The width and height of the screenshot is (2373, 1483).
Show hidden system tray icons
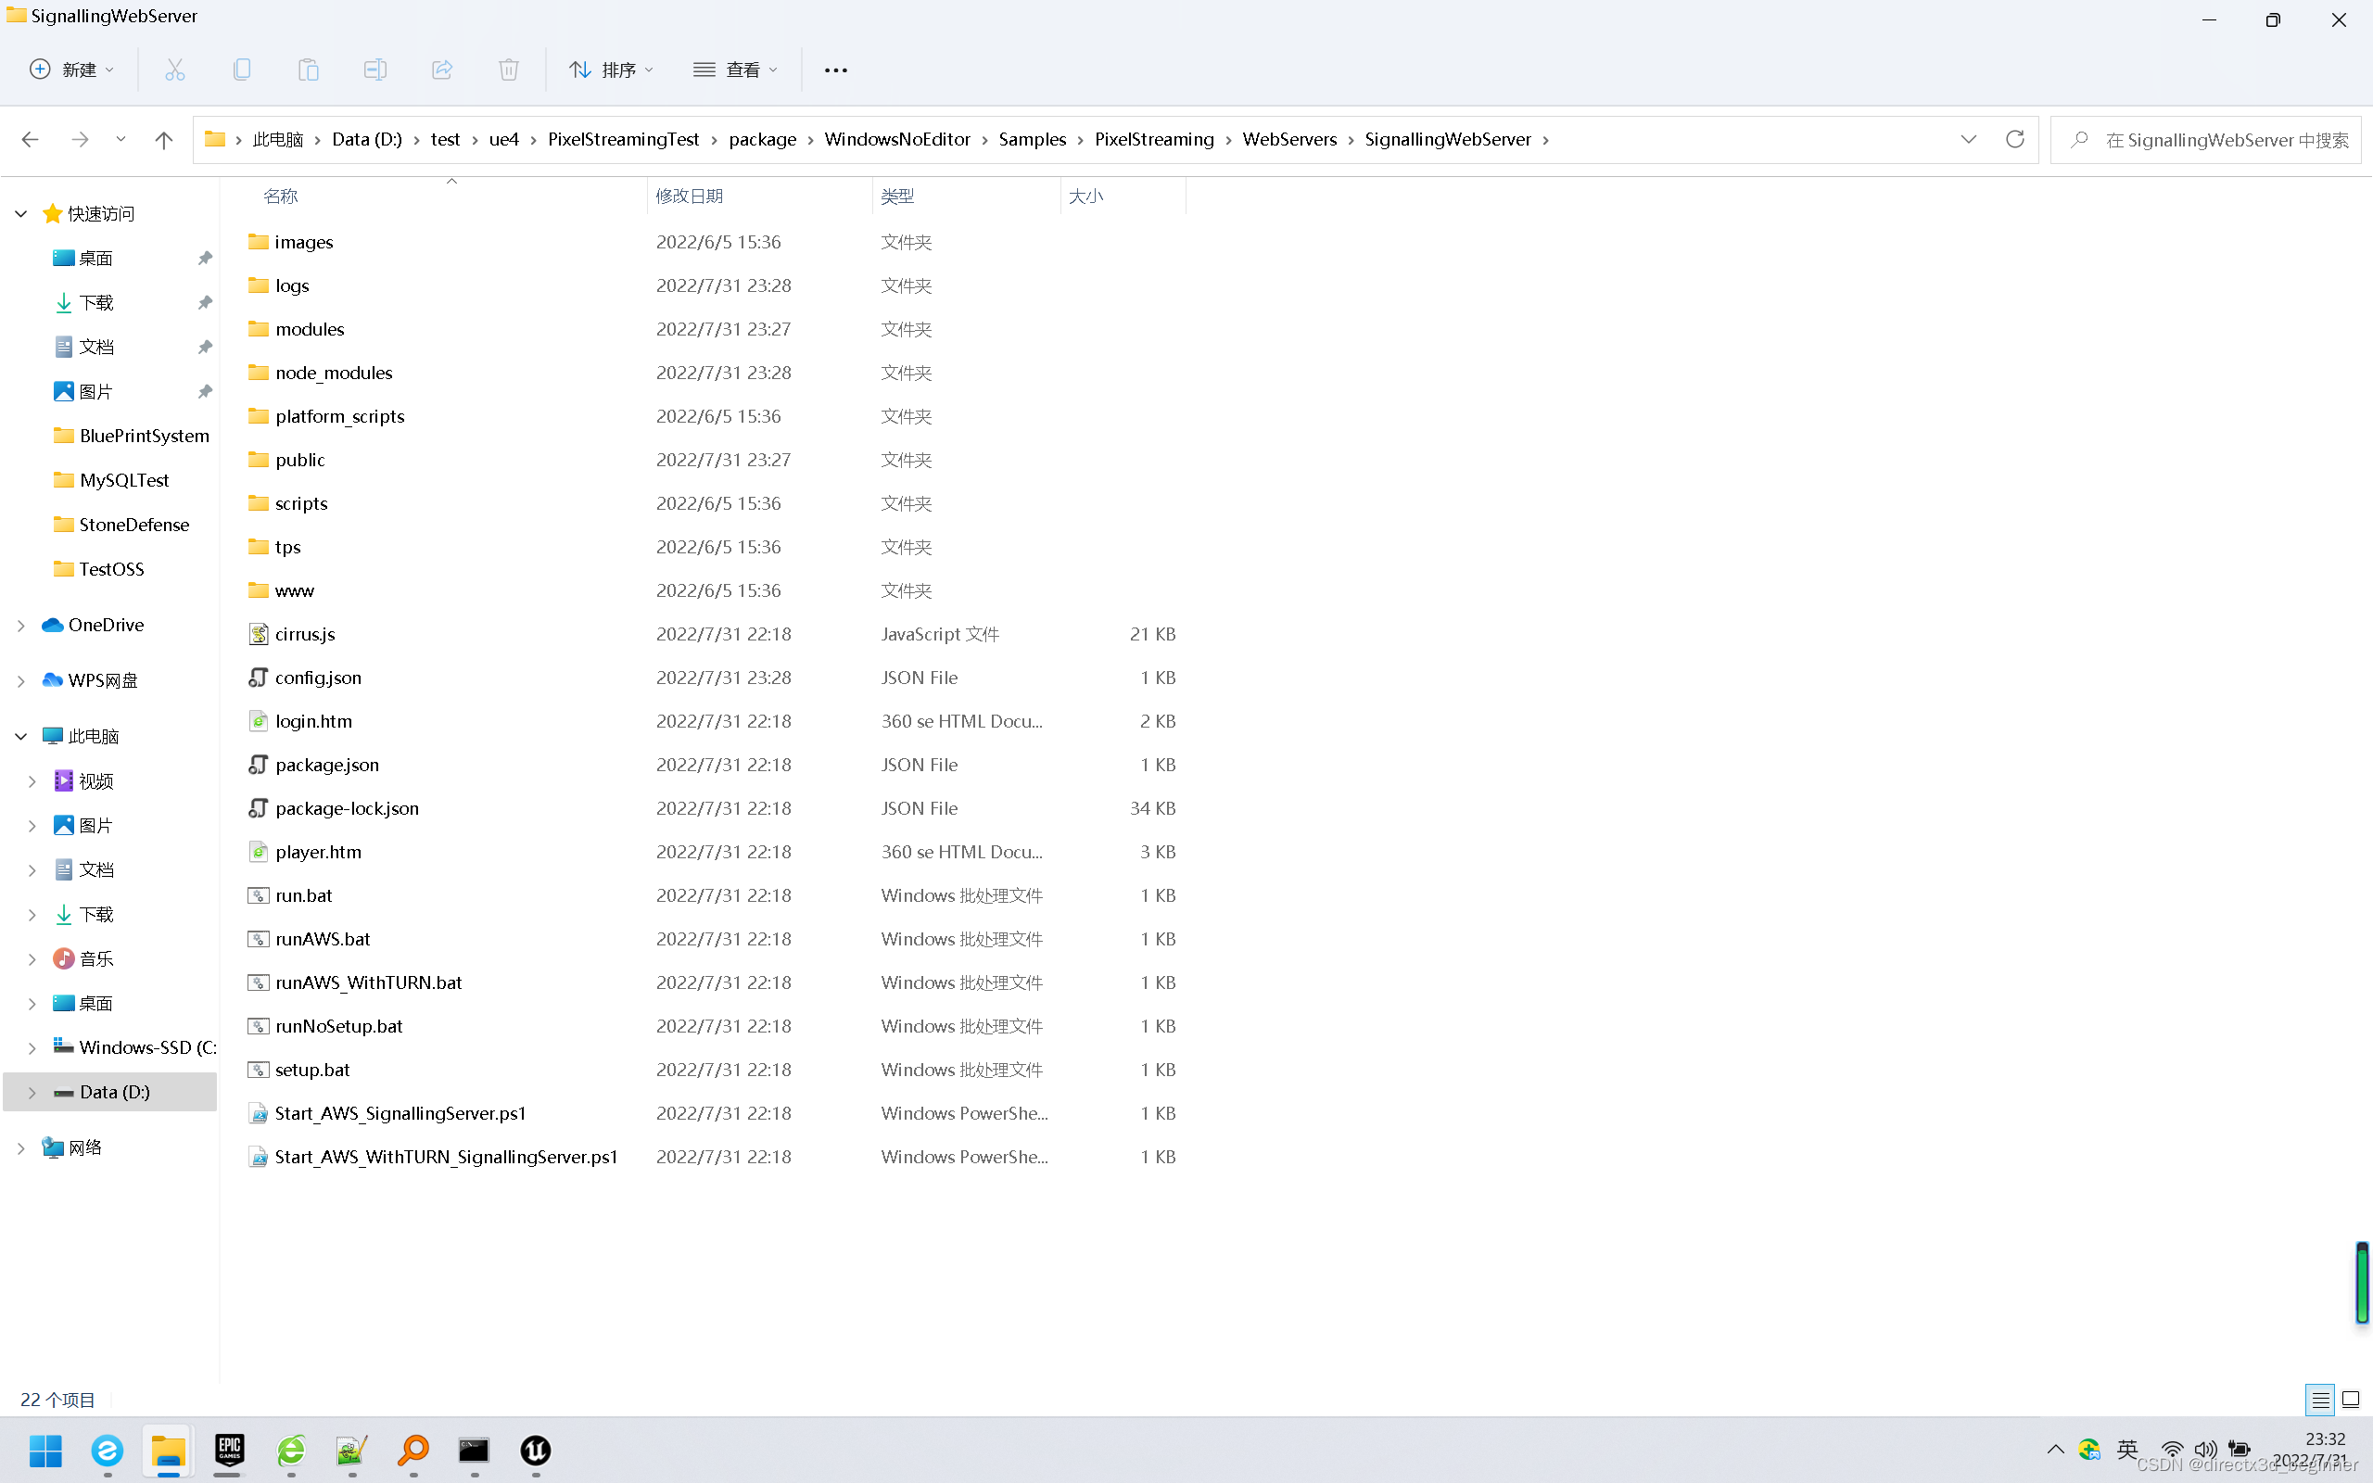pos(2055,1450)
